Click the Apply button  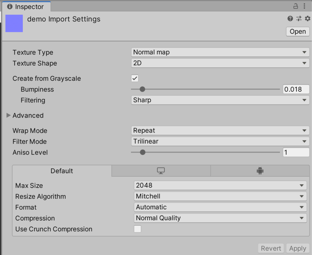(298, 248)
